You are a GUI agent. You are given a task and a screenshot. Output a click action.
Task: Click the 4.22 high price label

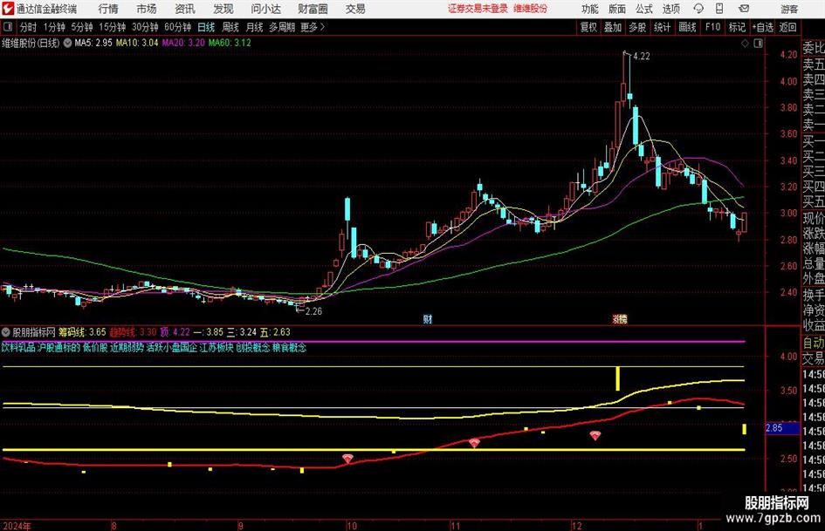pos(642,57)
